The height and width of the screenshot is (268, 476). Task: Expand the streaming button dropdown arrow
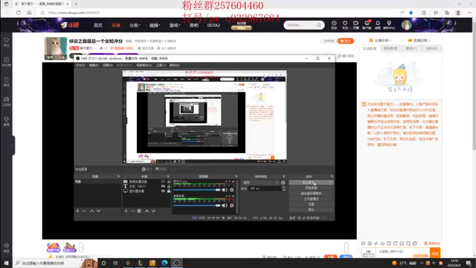331,183
